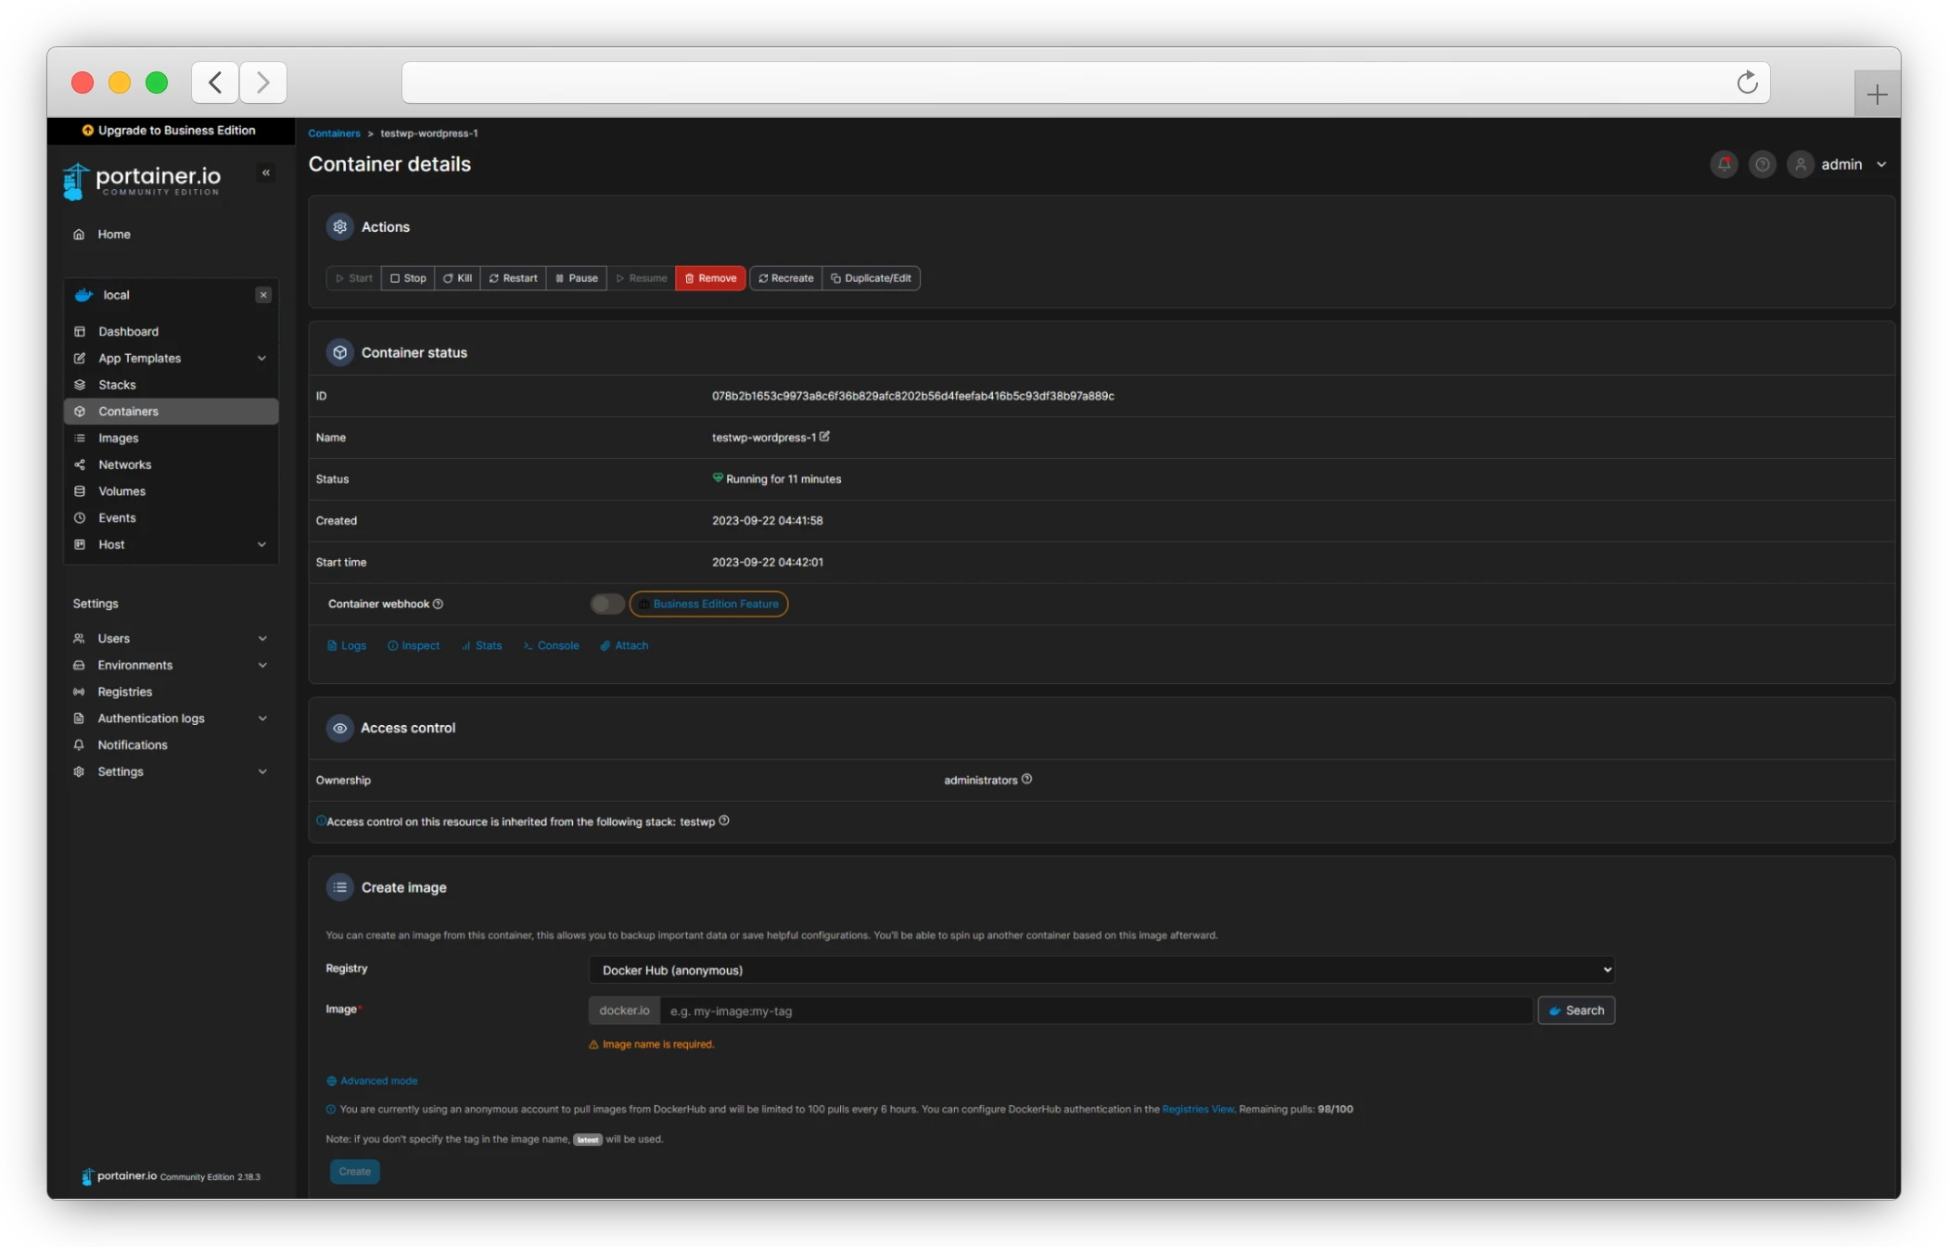Click the Container webhook info icon
The width and height of the screenshot is (1948, 1247).
[x=439, y=604]
